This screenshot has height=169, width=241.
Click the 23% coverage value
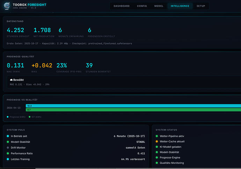pyautogui.click(x=61, y=65)
